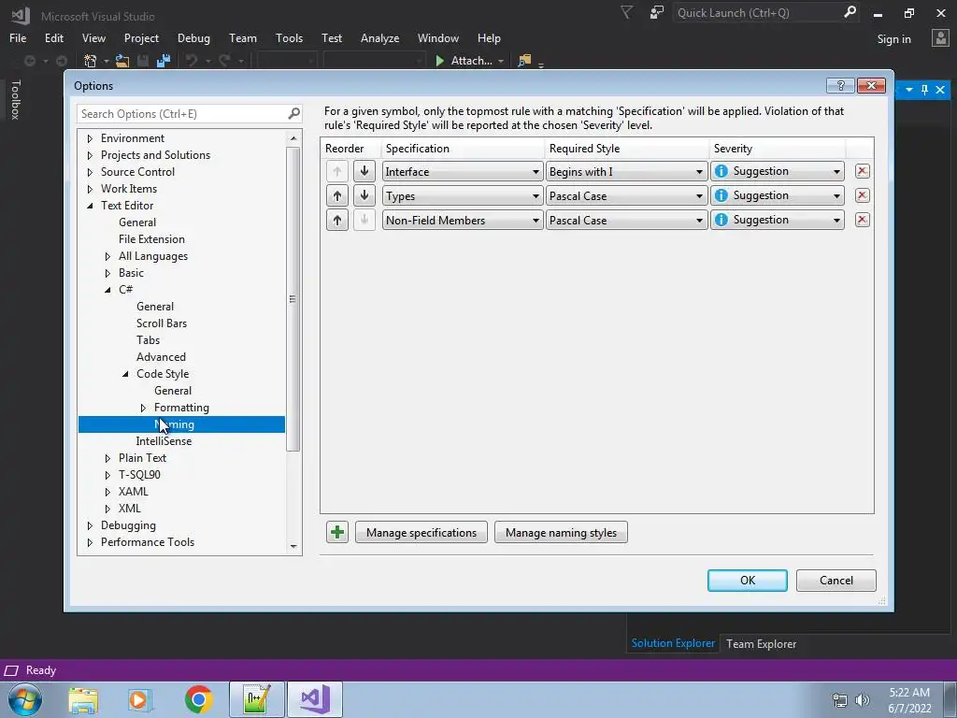Open the Windows Start menu
Screen dimensions: 957x718
pos(25,699)
